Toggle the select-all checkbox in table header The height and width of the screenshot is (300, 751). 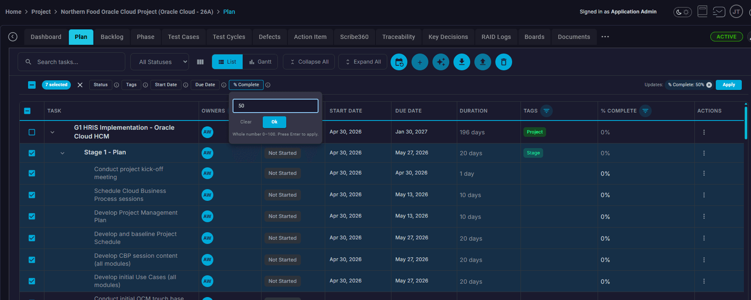tap(27, 111)
